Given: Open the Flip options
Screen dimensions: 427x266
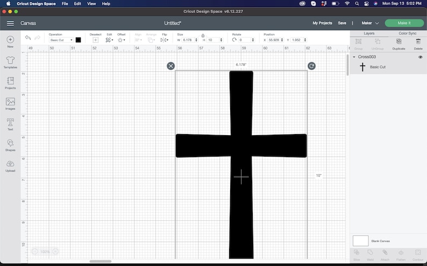Looking at the screenshot, I should coord(164,40).
